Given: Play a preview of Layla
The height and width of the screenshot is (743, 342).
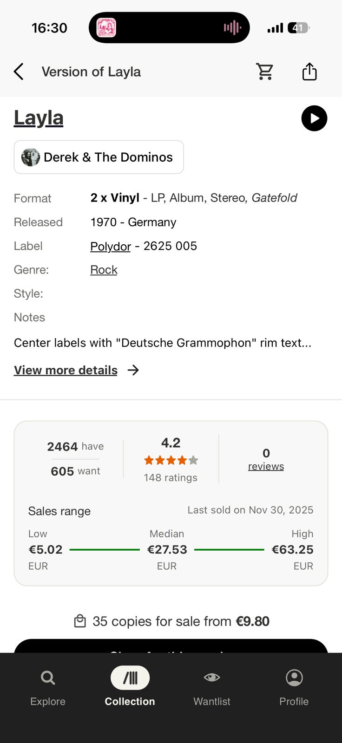Looking at the screenshot, I should (314, 118).
